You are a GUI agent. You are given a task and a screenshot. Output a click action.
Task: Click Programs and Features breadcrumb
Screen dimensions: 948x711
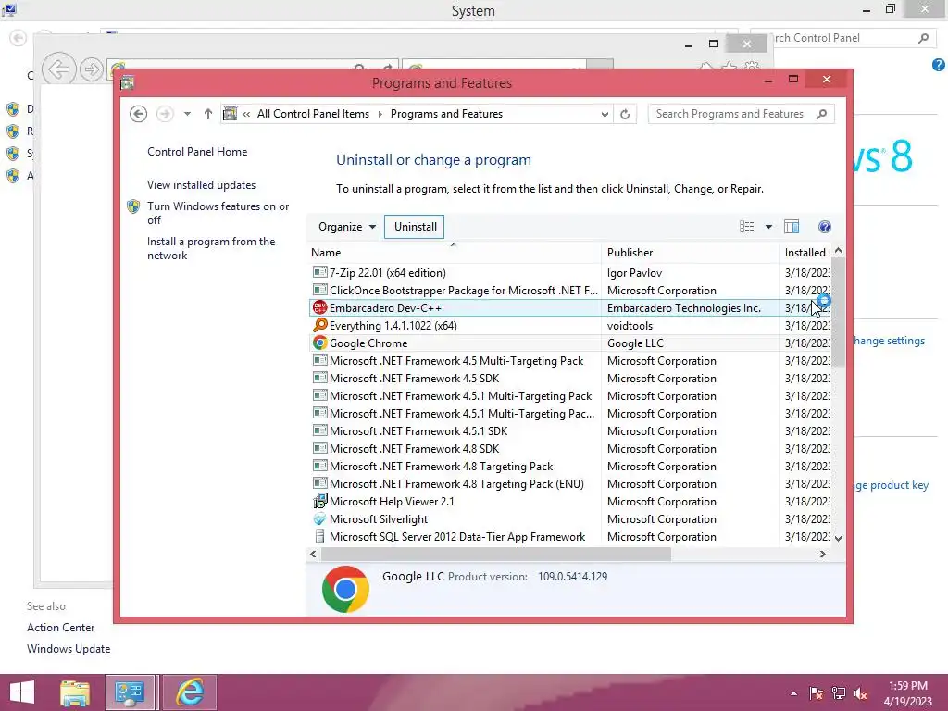click(446, 114)
